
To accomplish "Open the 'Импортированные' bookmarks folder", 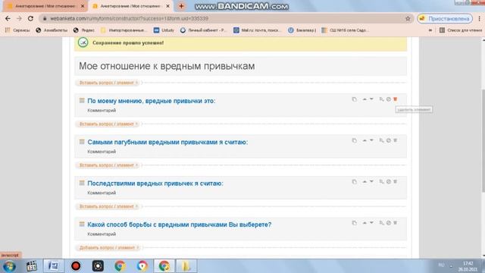I will point(123,30).
